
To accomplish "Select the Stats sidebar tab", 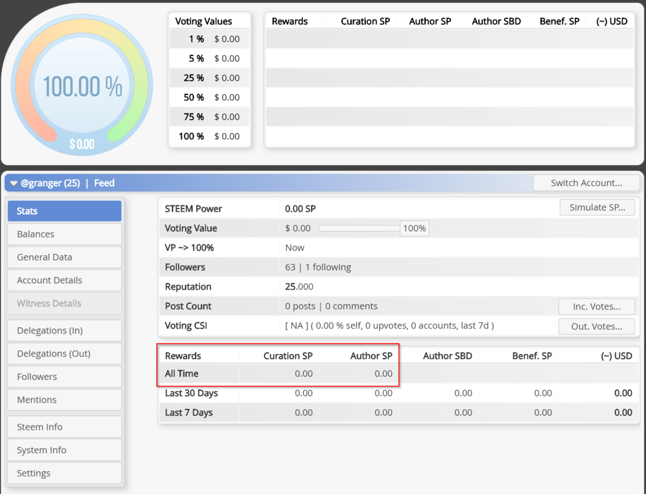I will coord(65,211).
